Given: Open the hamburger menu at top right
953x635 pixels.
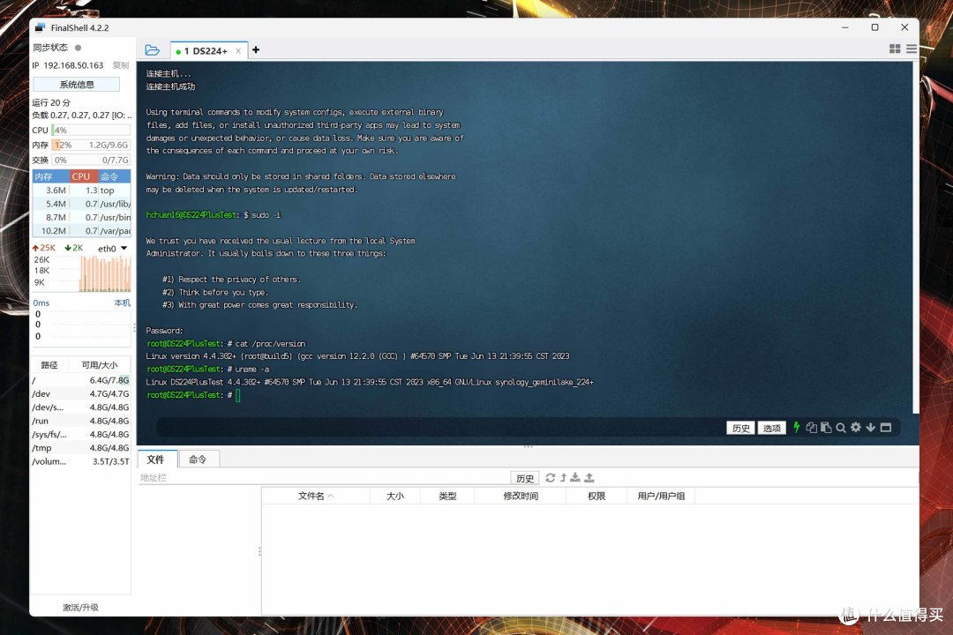Looking at the screenshot, I should point(912,49).
